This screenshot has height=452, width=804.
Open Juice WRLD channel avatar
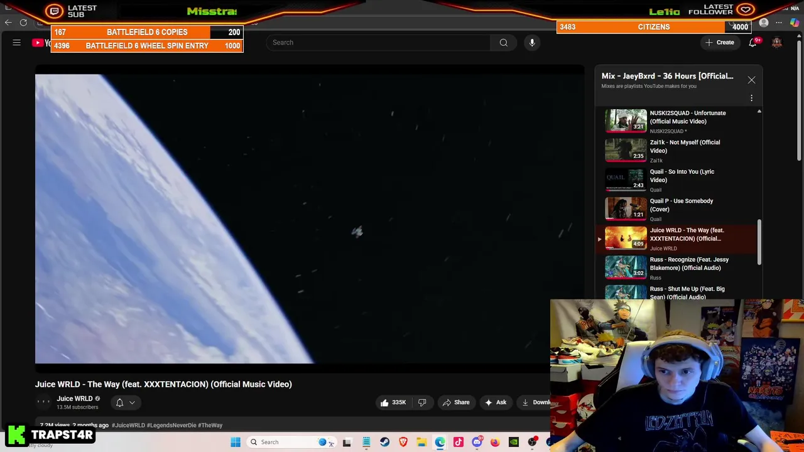point(43,402)
